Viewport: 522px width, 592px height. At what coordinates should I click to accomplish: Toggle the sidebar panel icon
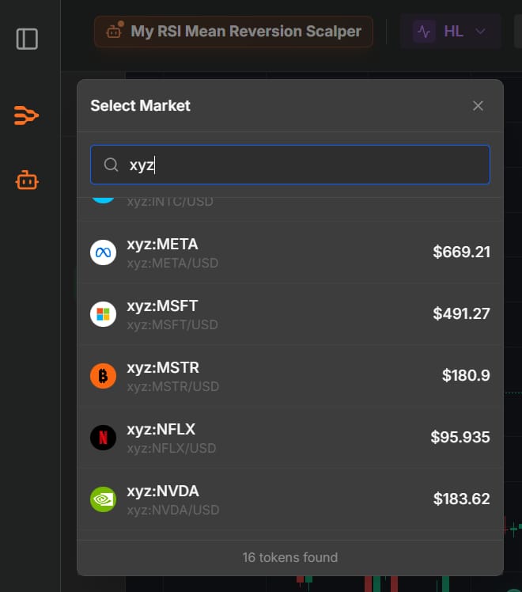27,39
